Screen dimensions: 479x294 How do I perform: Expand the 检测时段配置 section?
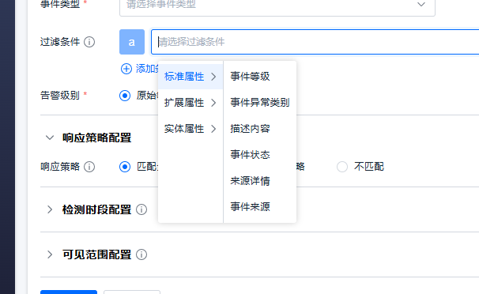click(50, 209)
